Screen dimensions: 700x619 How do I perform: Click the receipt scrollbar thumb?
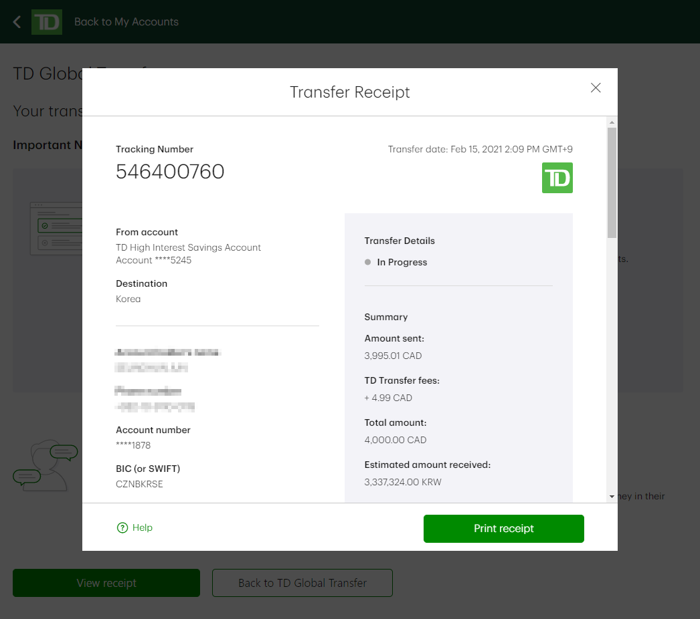tap(612, 183)
